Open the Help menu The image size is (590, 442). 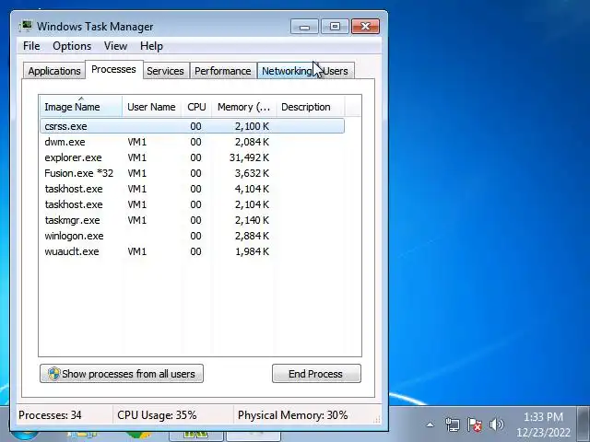click(x=151, y=46)
